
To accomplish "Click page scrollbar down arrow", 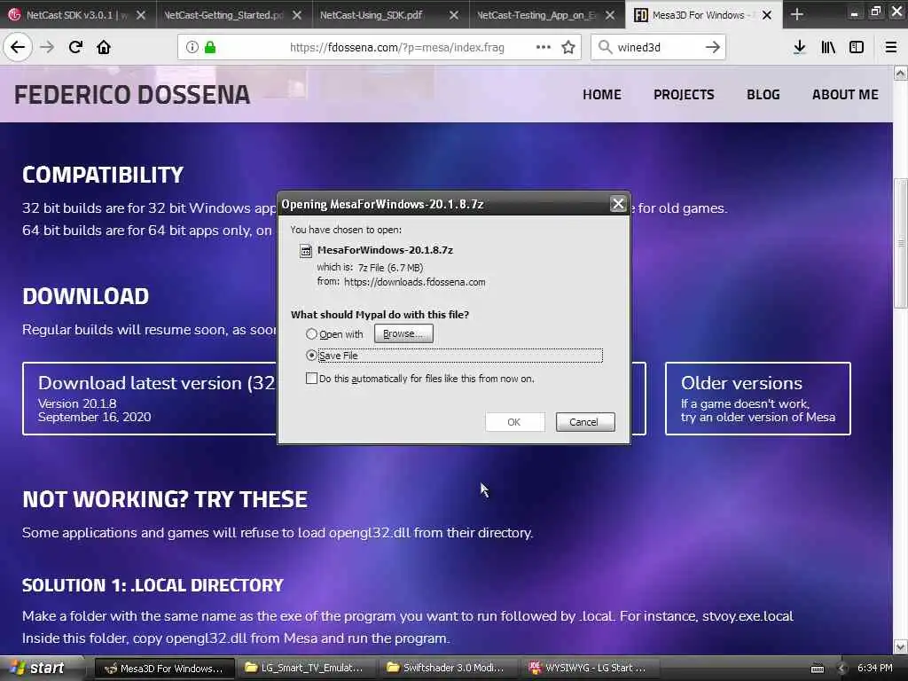I will (901, 646).
